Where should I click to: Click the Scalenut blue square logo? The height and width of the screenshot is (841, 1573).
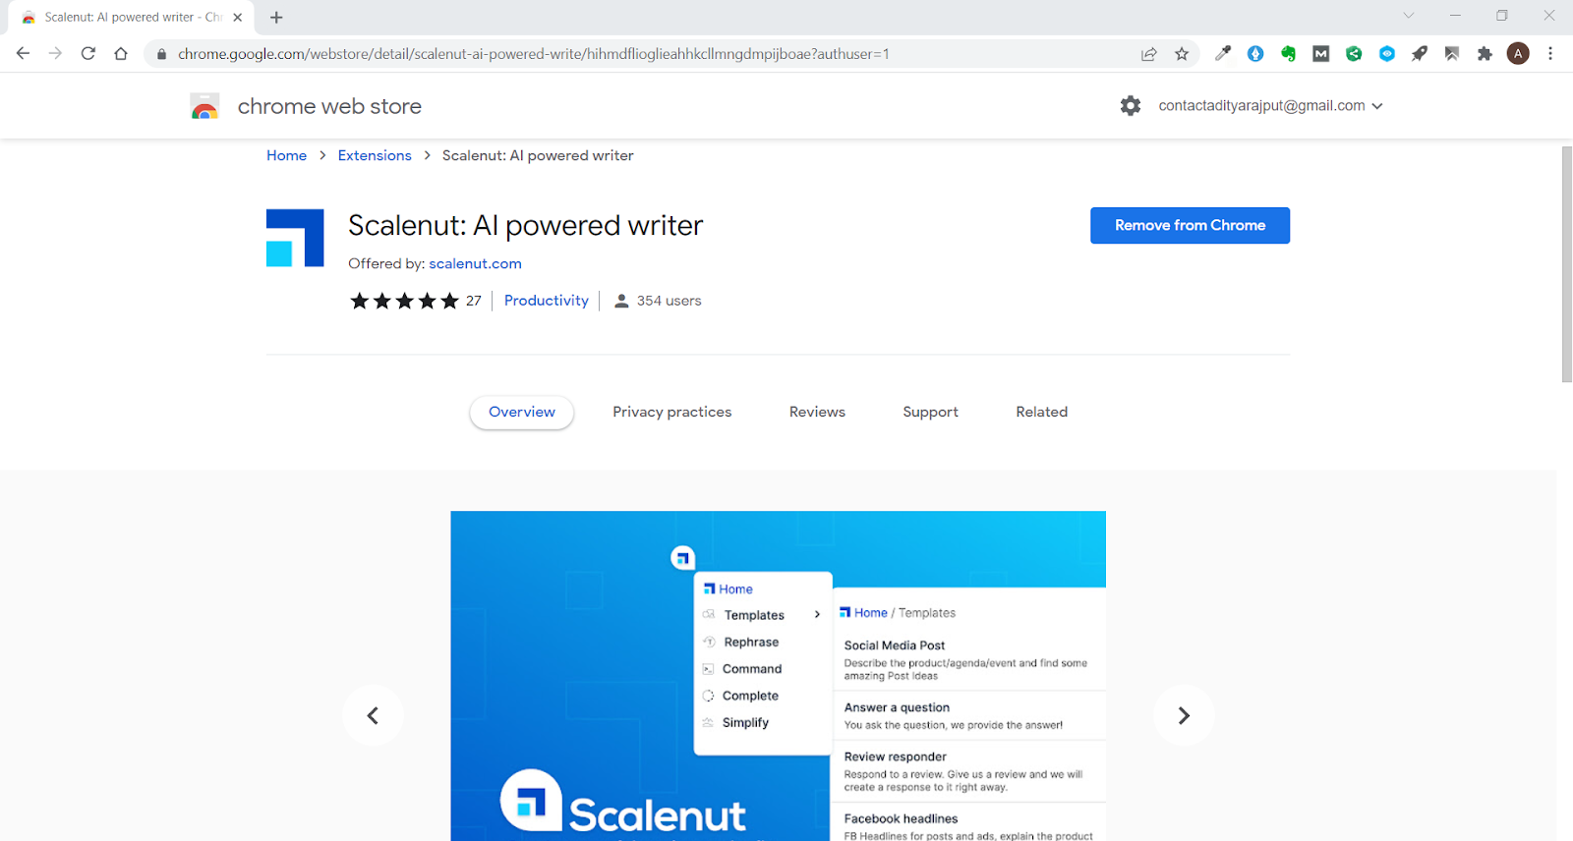(295, 238)
